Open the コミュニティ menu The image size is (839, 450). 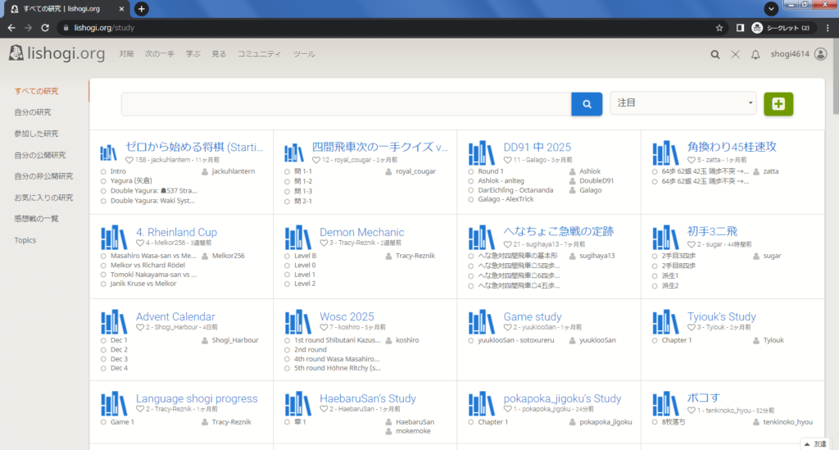click(x=259, y=54)
